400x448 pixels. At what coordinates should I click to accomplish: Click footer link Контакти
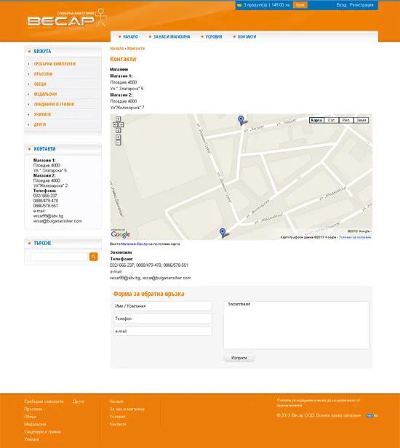click(x=118, y=424)
